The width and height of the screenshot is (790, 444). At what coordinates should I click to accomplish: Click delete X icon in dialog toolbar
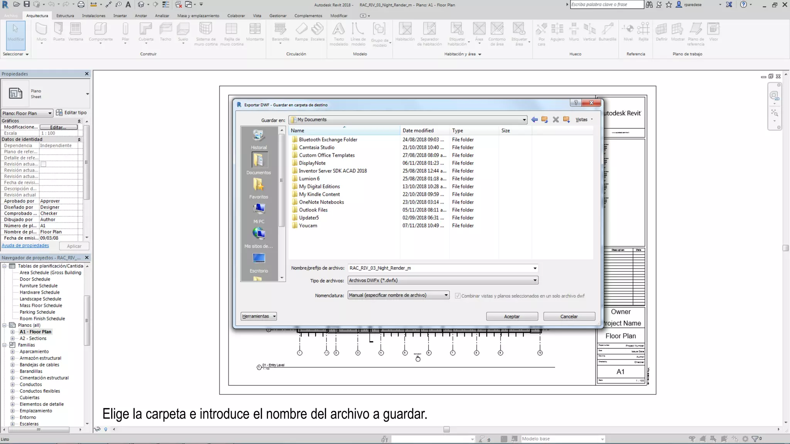(x=555, y=119)
